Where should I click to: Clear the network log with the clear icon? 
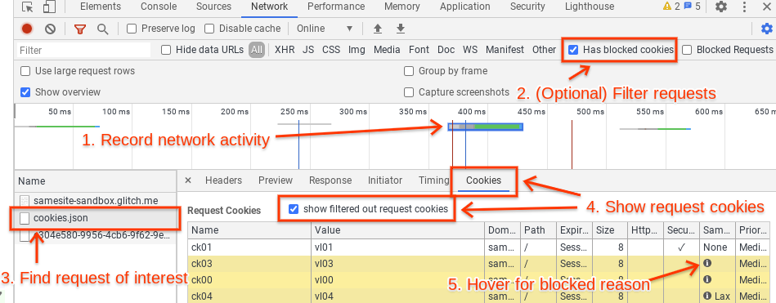50,29
